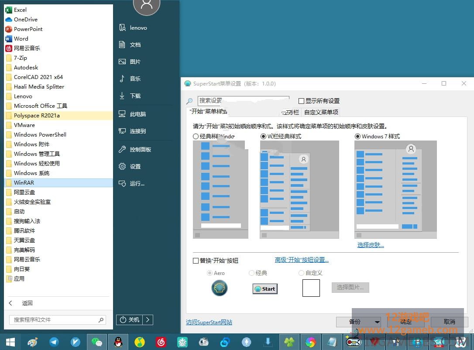Expand the 应用 entry in programs list

tap(59, 279)
